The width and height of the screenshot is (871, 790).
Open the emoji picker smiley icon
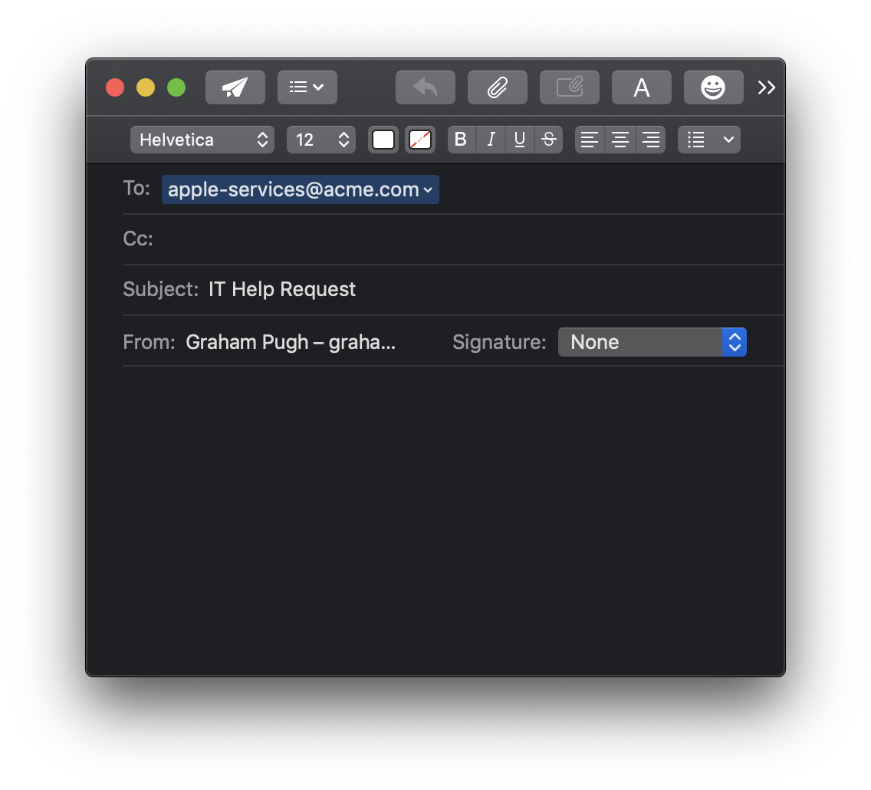[713, 87]
